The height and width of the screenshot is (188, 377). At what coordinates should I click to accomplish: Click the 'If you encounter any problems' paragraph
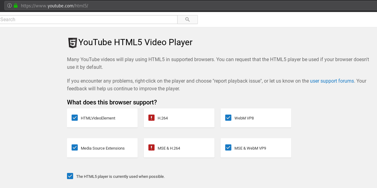(217, 85)
